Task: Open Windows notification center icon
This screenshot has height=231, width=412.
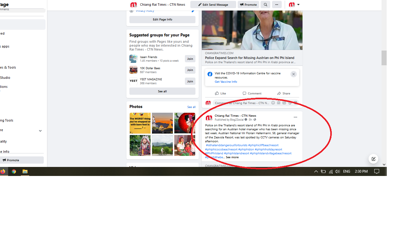Action: 377,171
